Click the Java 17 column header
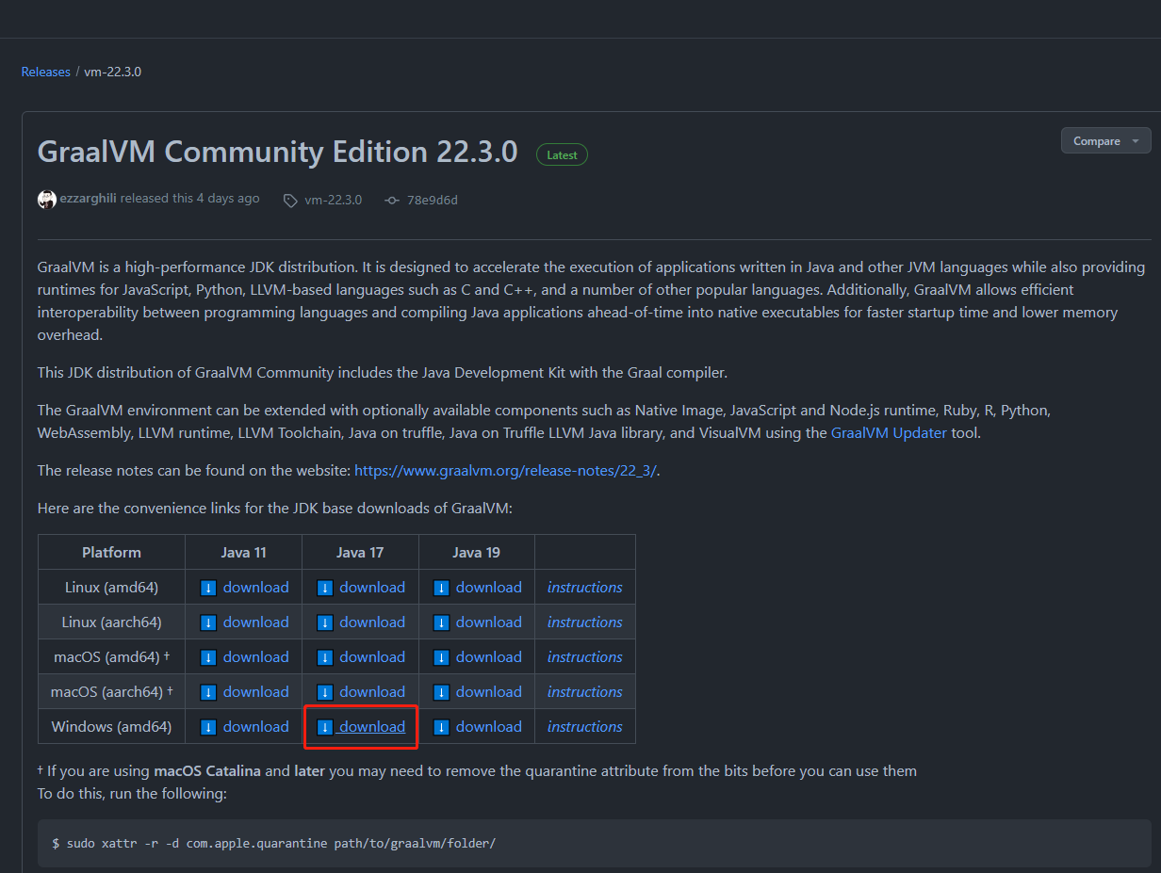Screen dimensions: 1161x873 [360, 553]
